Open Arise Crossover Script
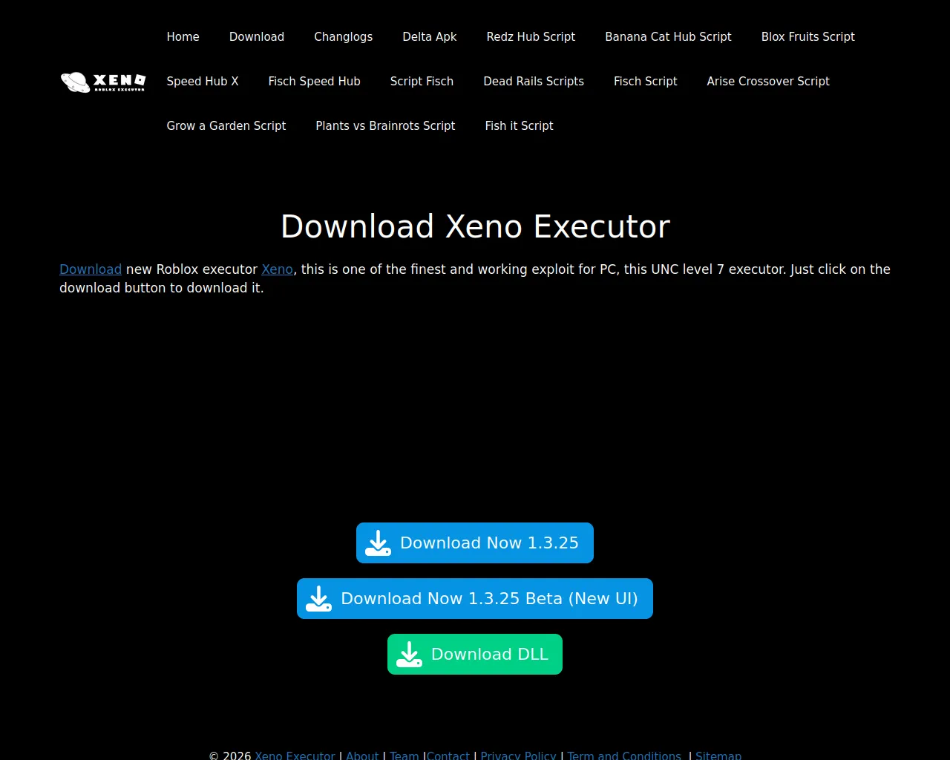The width and height of the screenshot is (950, 760). (768, 82)
